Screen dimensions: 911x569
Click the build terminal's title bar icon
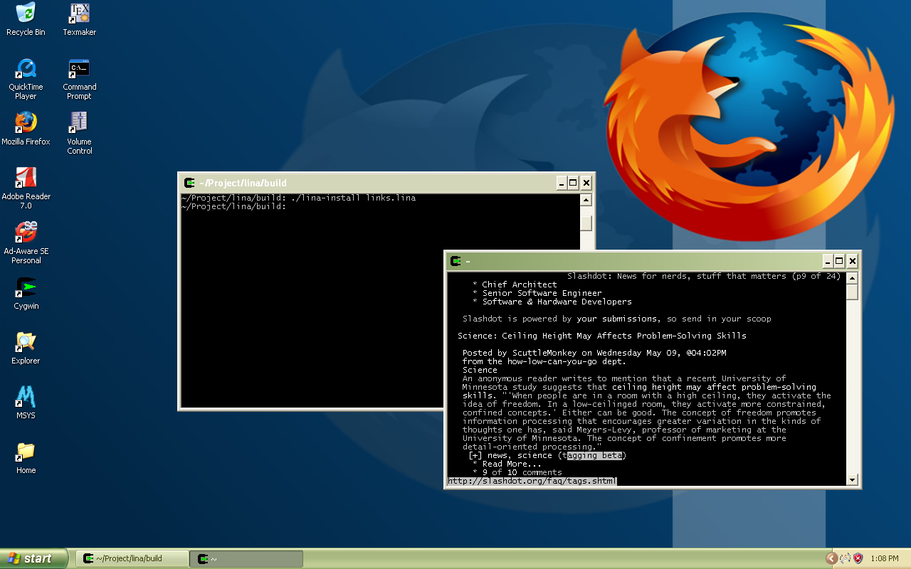coord(189,183)
